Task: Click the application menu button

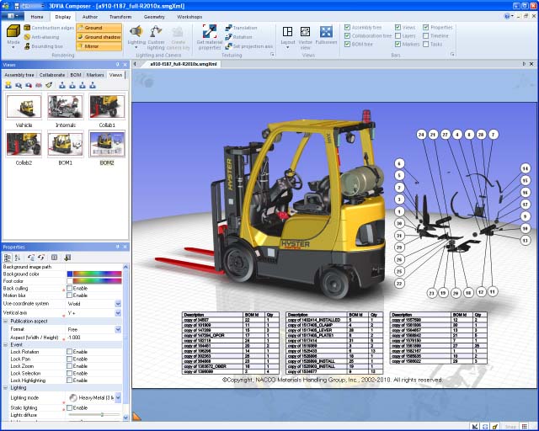Action: tap(13, 16)
